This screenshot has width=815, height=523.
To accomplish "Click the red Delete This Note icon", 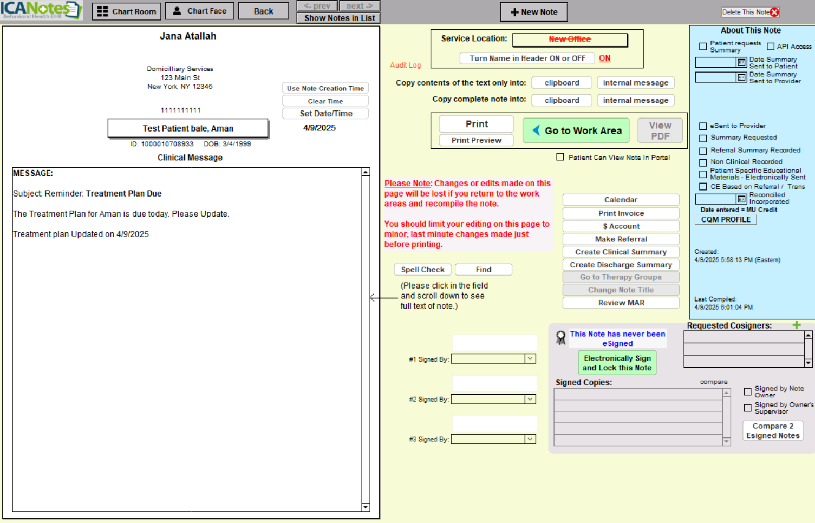I will 774,12.
